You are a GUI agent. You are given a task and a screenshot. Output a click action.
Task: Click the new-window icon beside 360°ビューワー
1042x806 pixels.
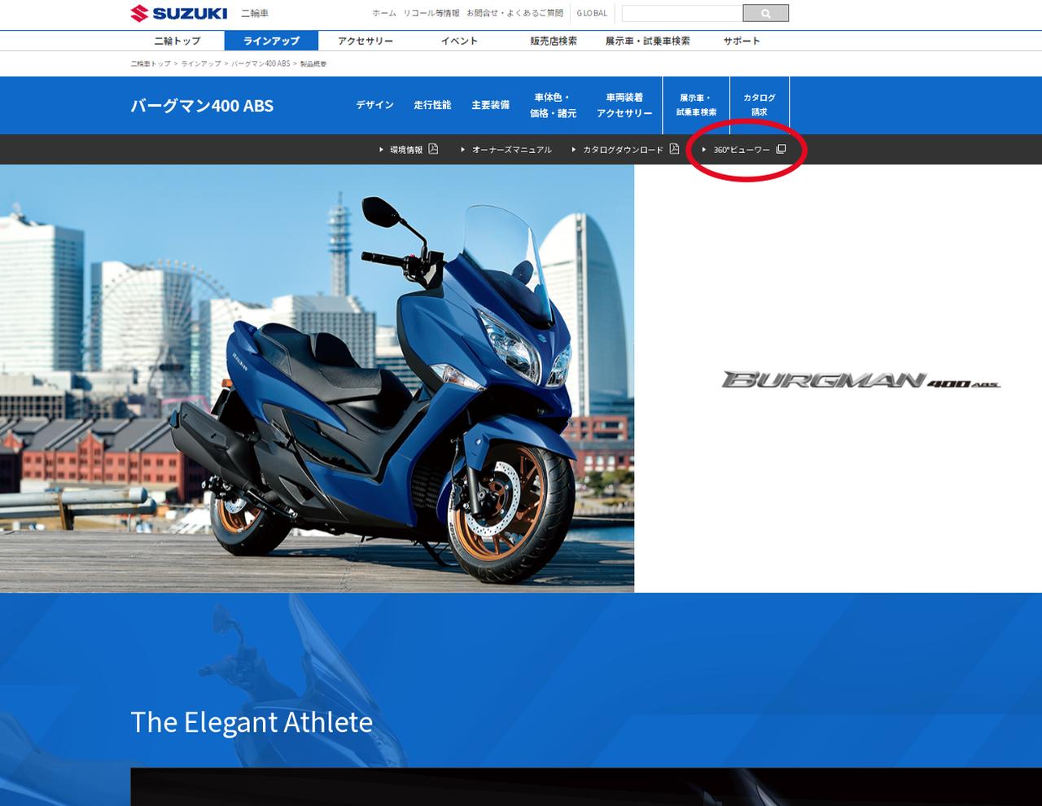781,149
